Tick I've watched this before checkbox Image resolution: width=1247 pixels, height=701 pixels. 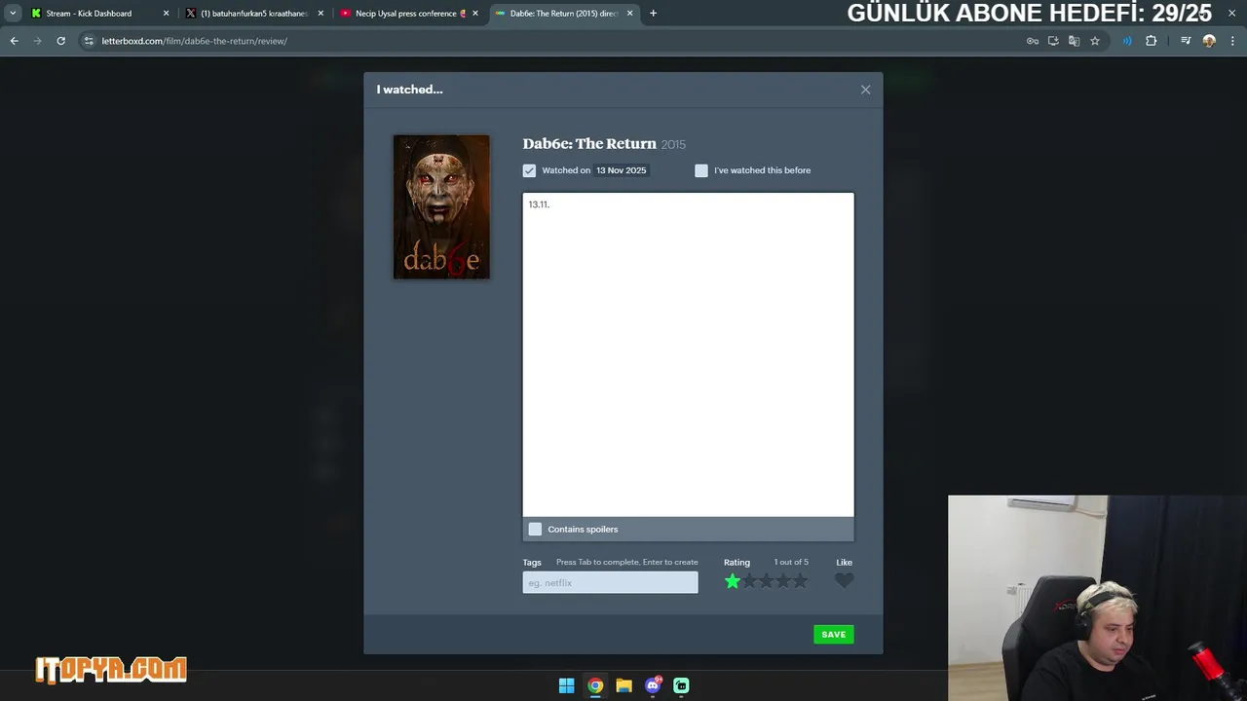(x=701, y=170)
